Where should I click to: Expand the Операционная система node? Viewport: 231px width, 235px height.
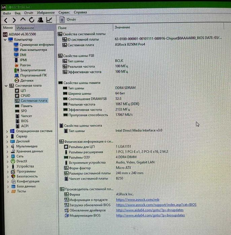point(7,131)
